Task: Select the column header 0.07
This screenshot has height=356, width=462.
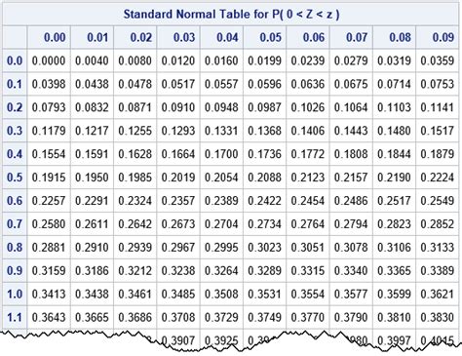Action: point(351,37)
